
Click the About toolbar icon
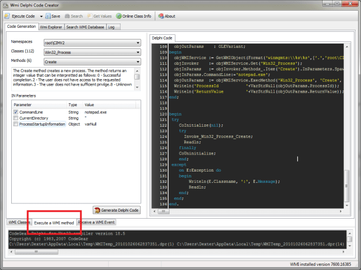click(x=160, y=16)
